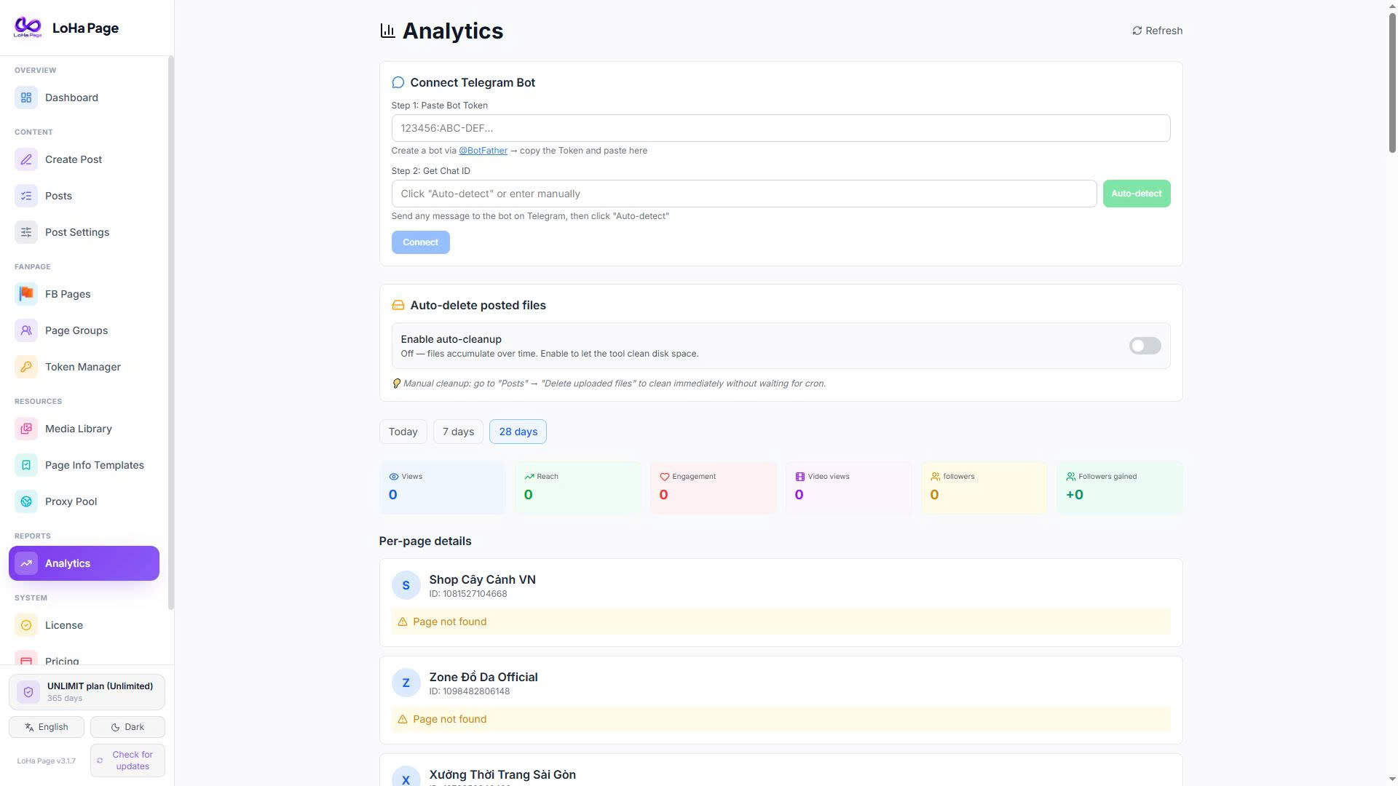Viewport: 1398px width, 786px height.
Task: Click the Post Settings sliders icon
Action: 26,232
